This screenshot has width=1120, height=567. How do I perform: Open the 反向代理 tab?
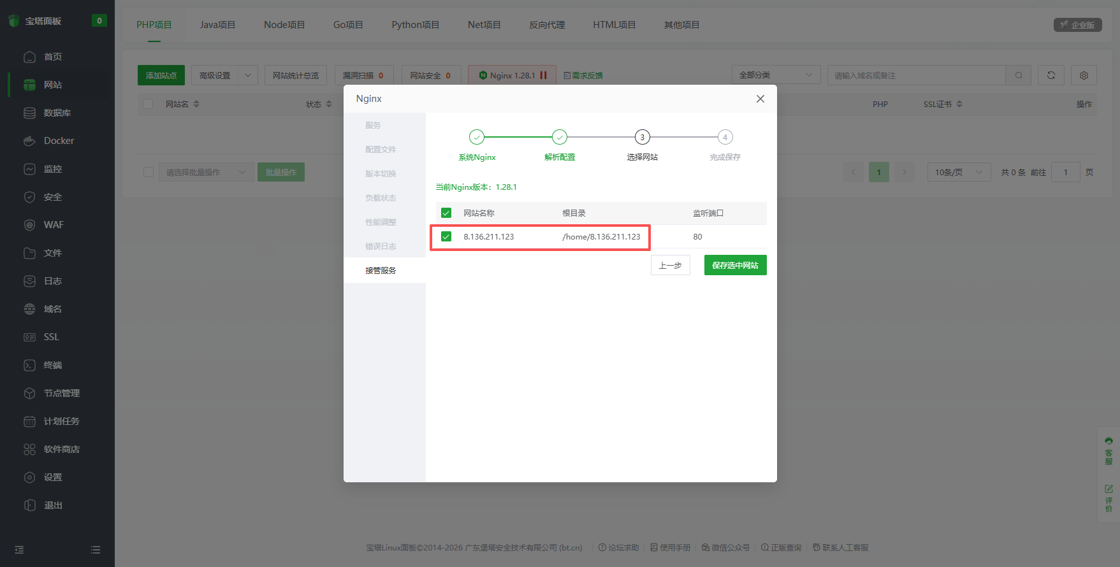point(547,25)
